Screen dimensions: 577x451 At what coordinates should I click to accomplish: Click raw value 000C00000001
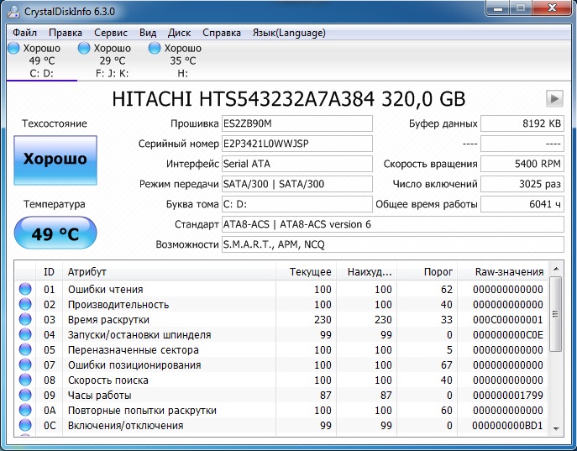tap(508, 320)
